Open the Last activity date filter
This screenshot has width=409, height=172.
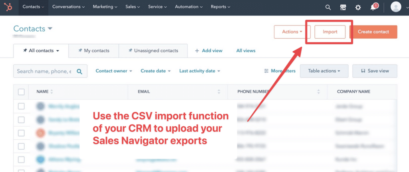pyautogui.click(x=200, y=71)
